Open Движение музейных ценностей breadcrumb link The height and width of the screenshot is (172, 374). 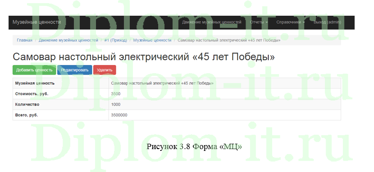coord(68,40)
